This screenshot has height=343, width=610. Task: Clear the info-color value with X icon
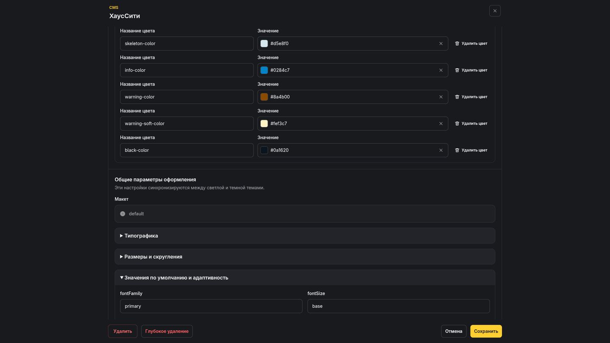coord(441,70)
